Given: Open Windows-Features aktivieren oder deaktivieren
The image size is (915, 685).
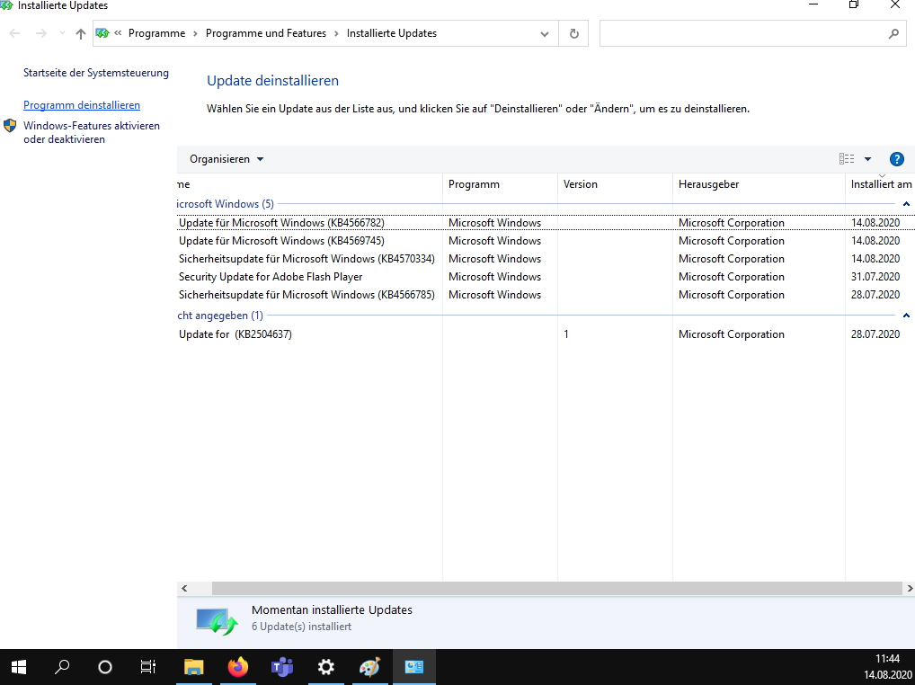Looking at the screenshot, I should pyautogui.click(x=92, y=132).
